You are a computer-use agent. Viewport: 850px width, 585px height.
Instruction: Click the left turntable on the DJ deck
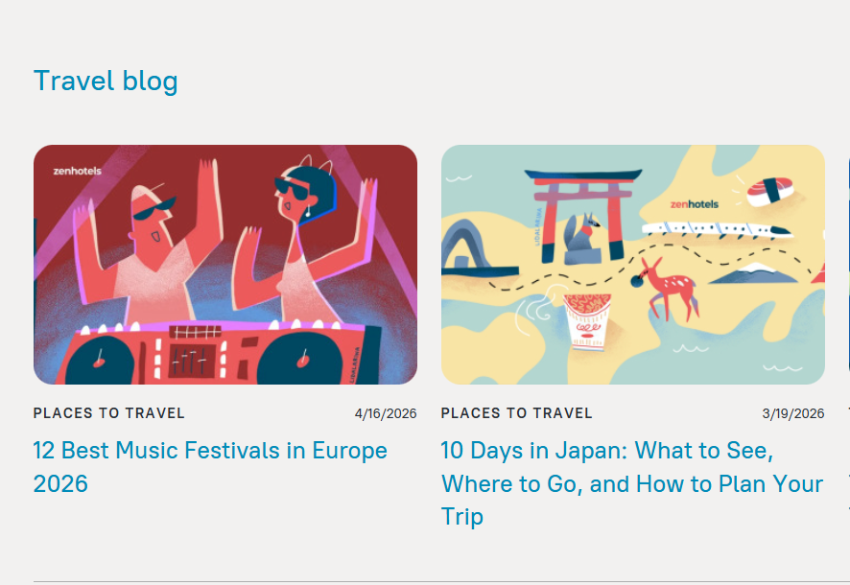pyautogui.click(x=97, y=358)
